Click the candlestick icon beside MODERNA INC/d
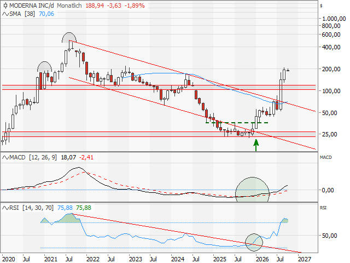This screenshot has height=263, width=350. pyautogui.click(x=5, y=5)
